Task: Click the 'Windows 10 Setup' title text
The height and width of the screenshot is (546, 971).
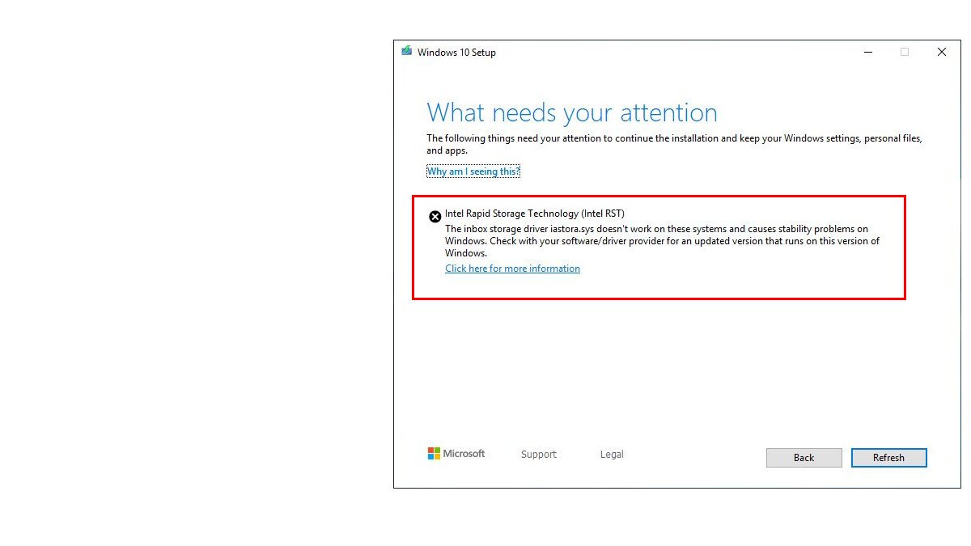Action: [x=456, y=53]
